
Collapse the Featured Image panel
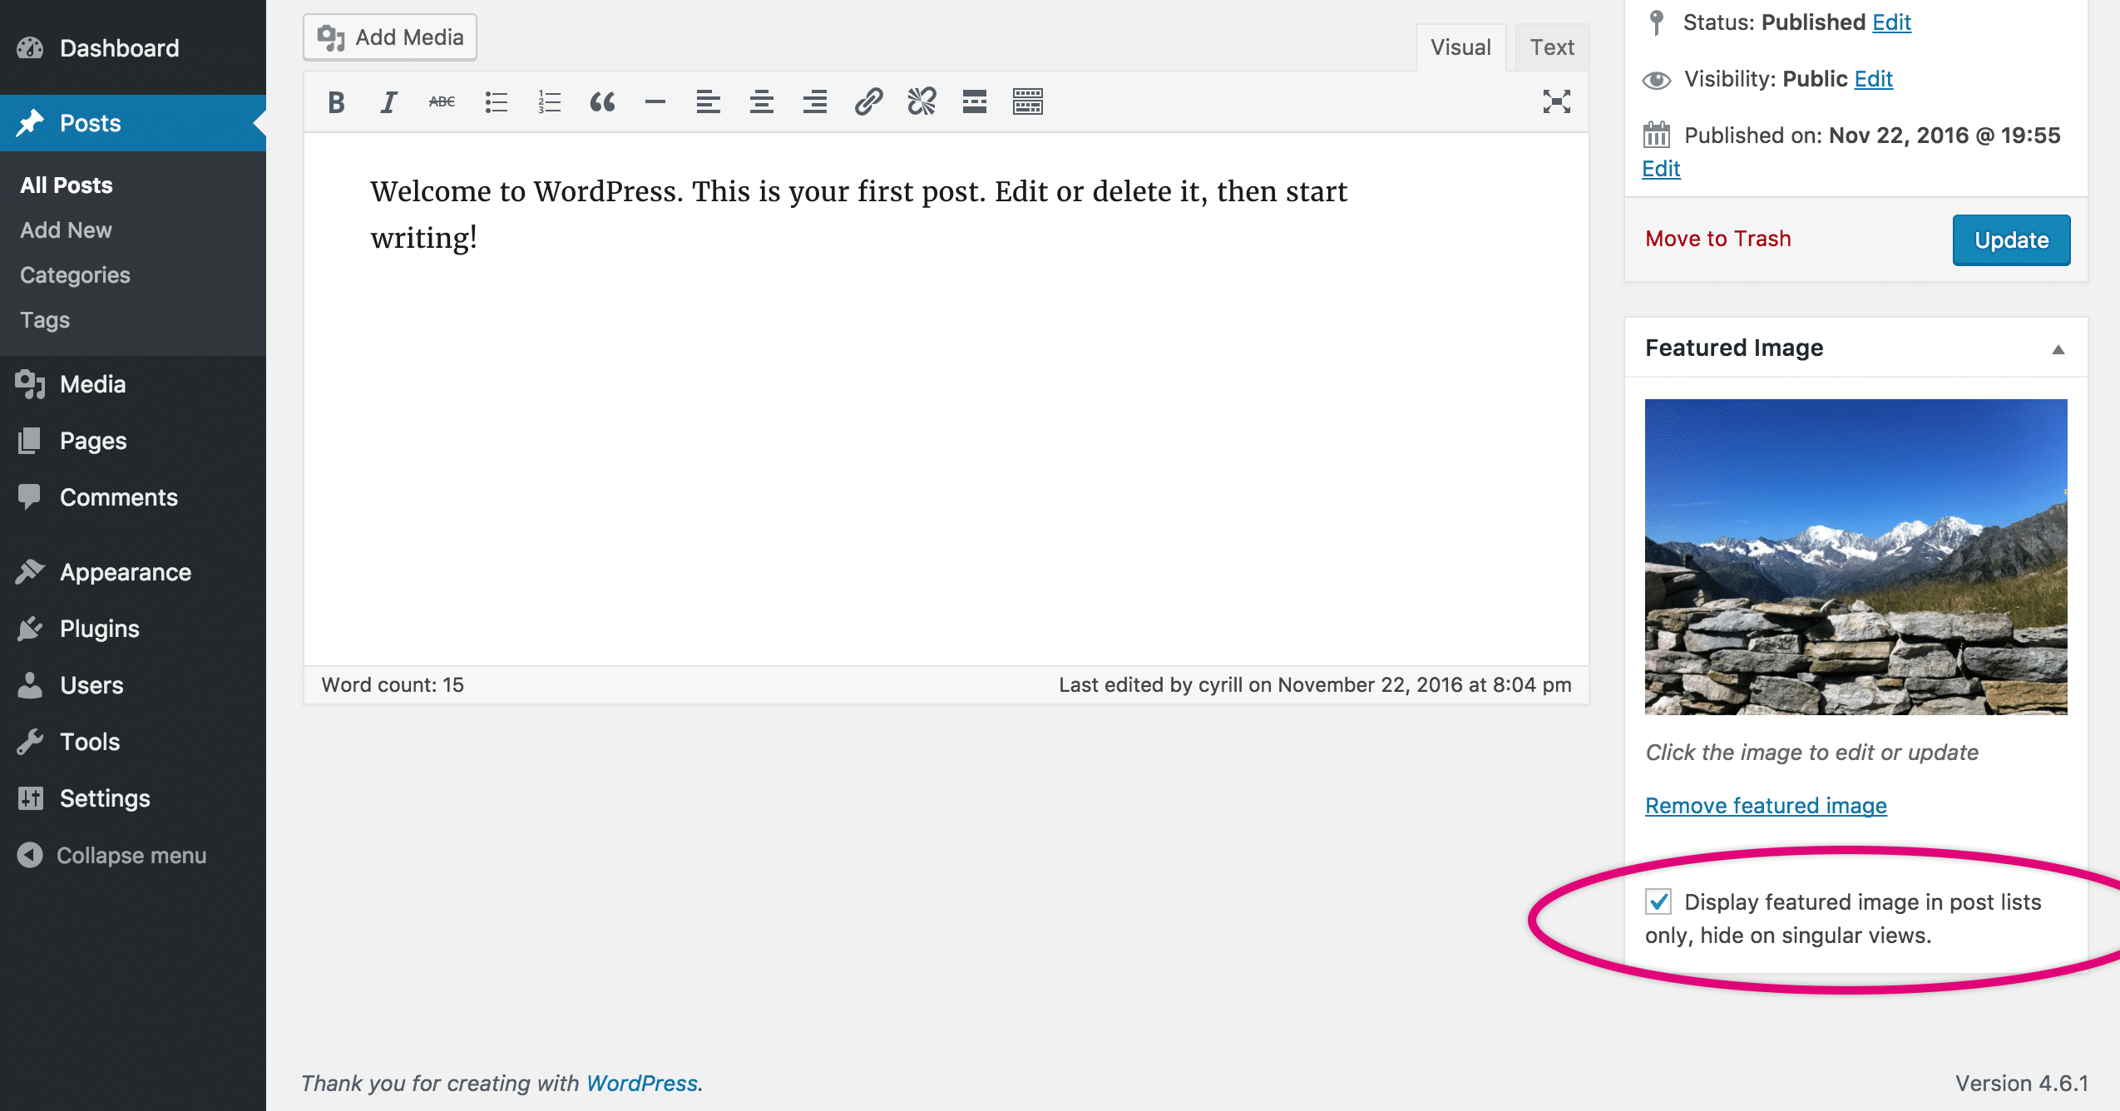click(x=2058, y=349)
